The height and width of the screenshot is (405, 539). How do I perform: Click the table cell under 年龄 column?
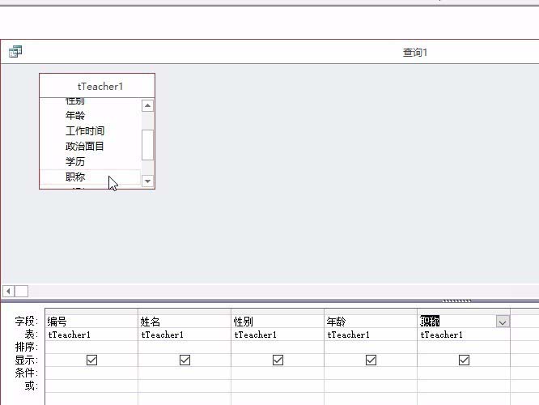tap(371, 335)
